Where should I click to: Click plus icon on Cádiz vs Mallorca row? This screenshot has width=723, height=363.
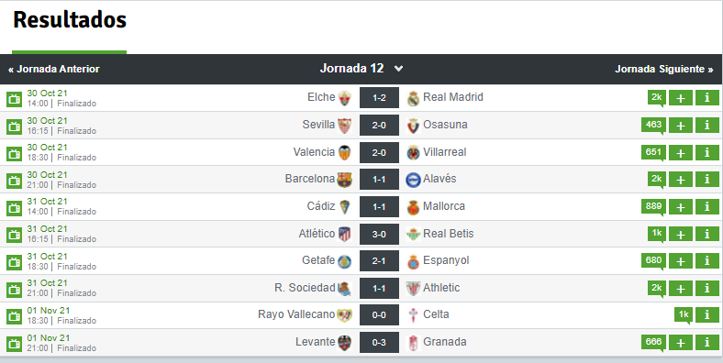[x=681, y=207]
